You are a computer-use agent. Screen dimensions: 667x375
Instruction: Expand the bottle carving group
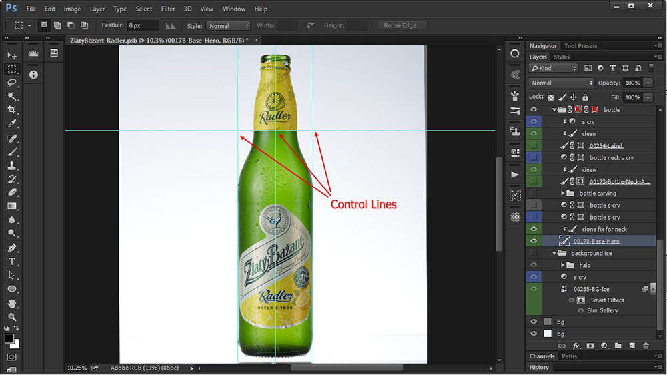562,193
